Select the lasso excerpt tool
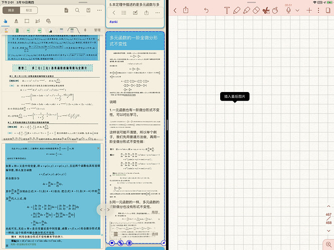The height and width of the screenshot is (250, 334). [x=38, y=21]
